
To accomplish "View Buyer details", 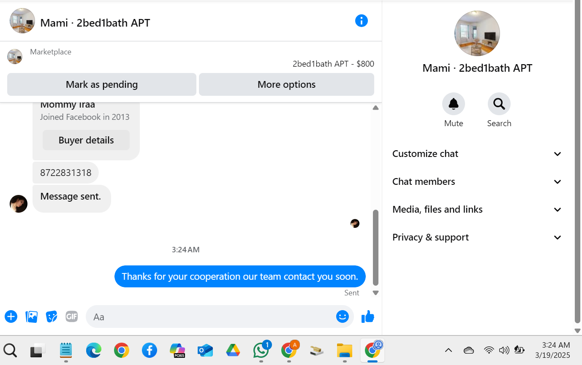I will tap(86, 140).
